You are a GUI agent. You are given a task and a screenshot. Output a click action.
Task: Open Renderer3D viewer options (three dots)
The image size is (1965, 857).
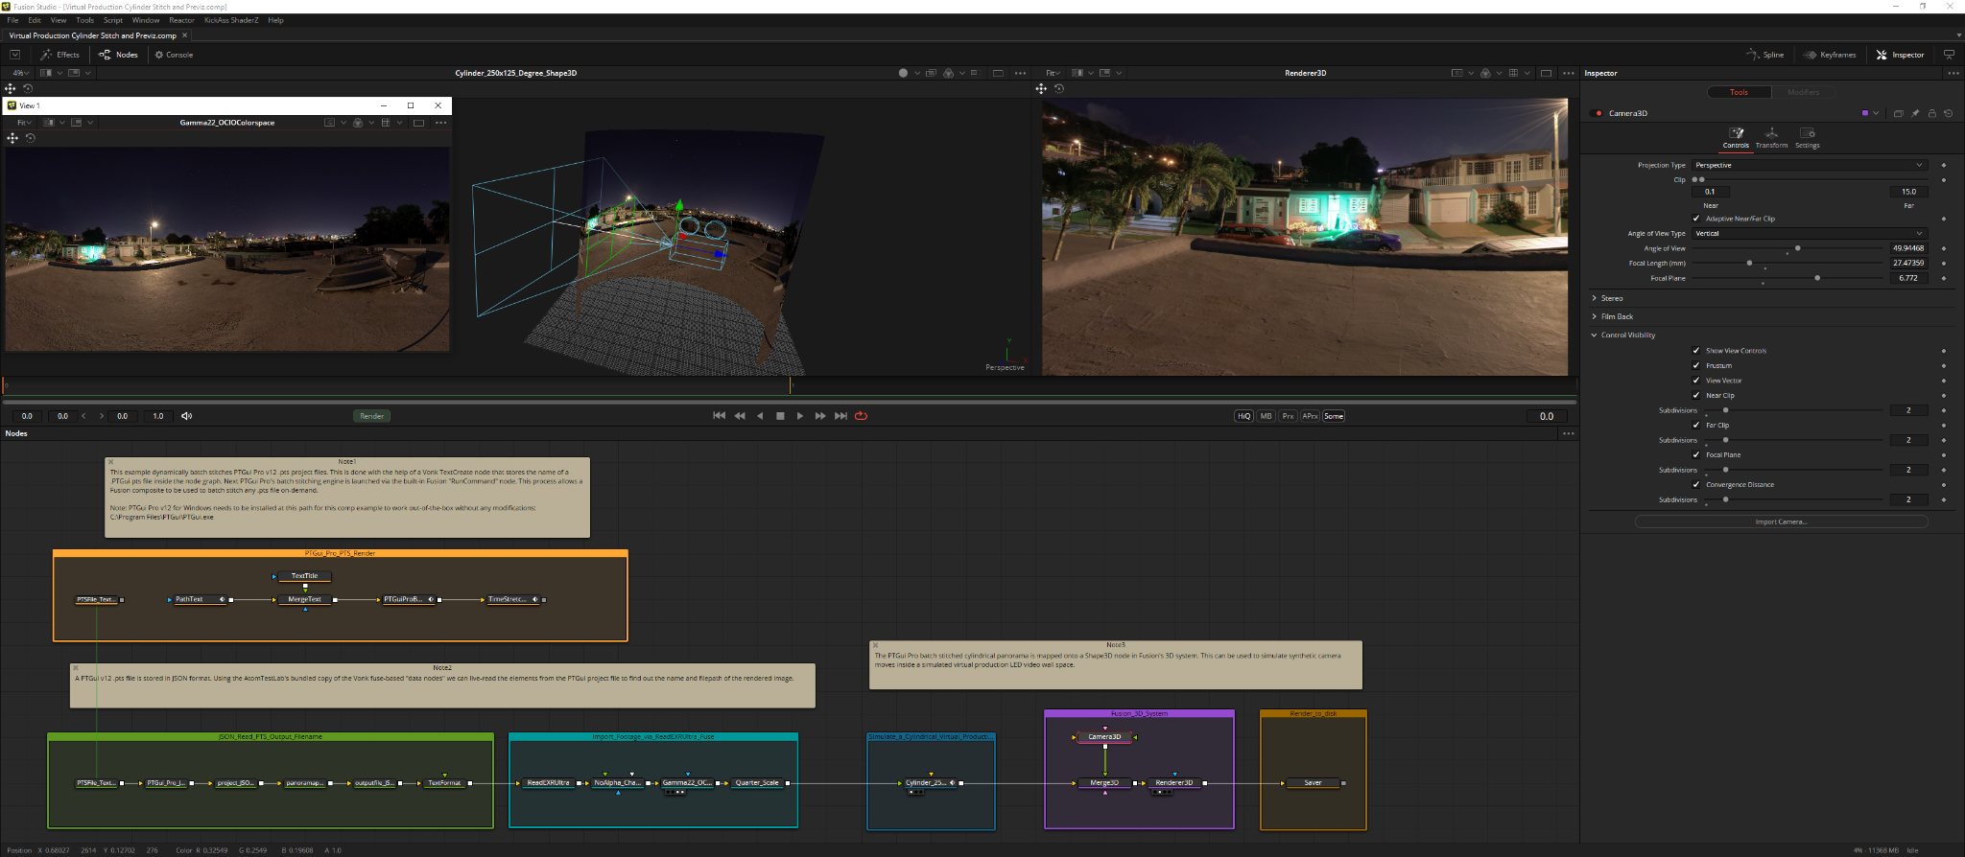pyautogui.click(x=1569, y=73)
